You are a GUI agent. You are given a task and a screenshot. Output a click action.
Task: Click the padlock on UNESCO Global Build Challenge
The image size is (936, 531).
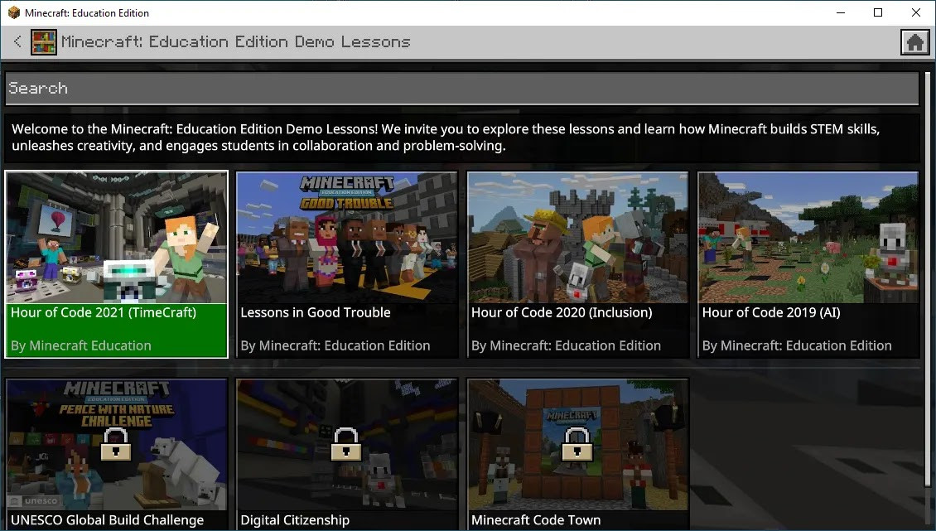[x=116, y=443]
